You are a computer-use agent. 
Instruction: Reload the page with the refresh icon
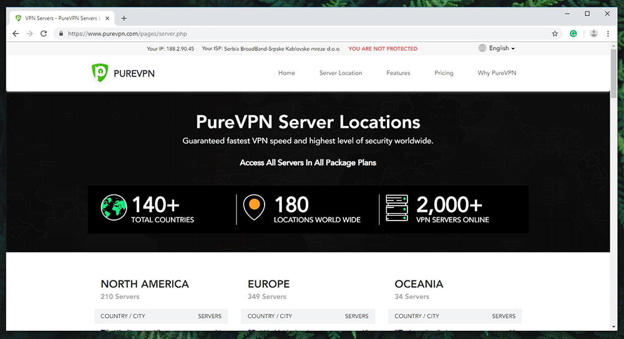tap(44, 34)
